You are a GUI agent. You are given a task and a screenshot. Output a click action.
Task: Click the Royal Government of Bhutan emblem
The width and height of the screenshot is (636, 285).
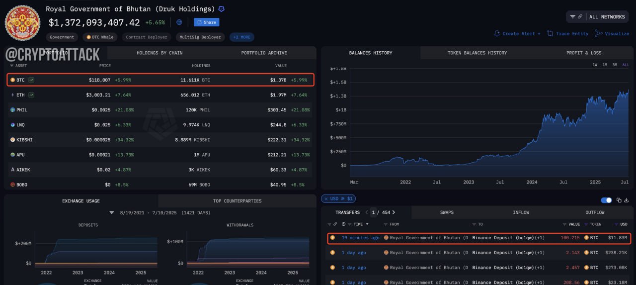22,22
